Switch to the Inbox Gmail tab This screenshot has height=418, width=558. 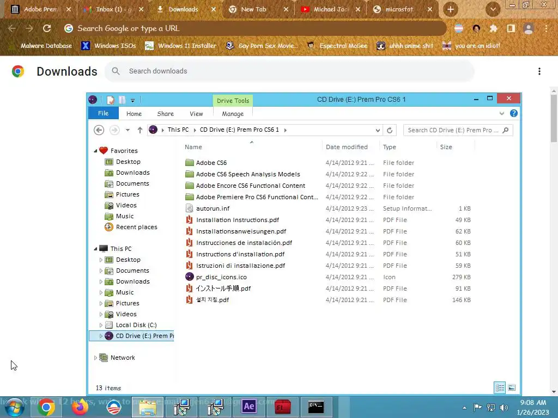113,9
